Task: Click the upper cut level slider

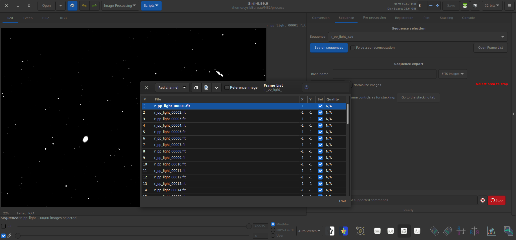Action: (249, 226)
